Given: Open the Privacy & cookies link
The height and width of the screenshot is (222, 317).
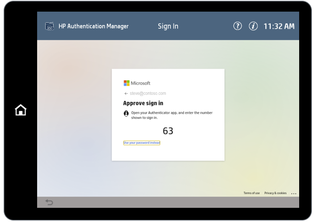Looking at the screenshot, I should [x=276, y=193].
